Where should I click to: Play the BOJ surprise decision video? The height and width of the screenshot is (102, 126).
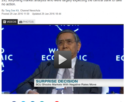63,59
